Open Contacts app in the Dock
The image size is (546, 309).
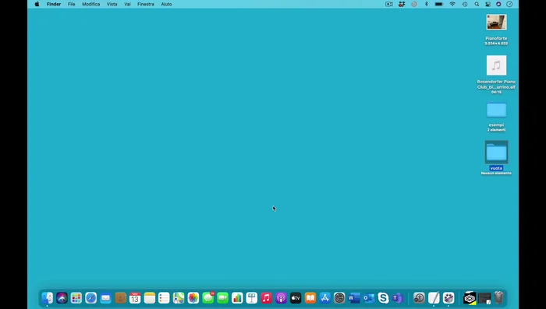coord(120,298)
